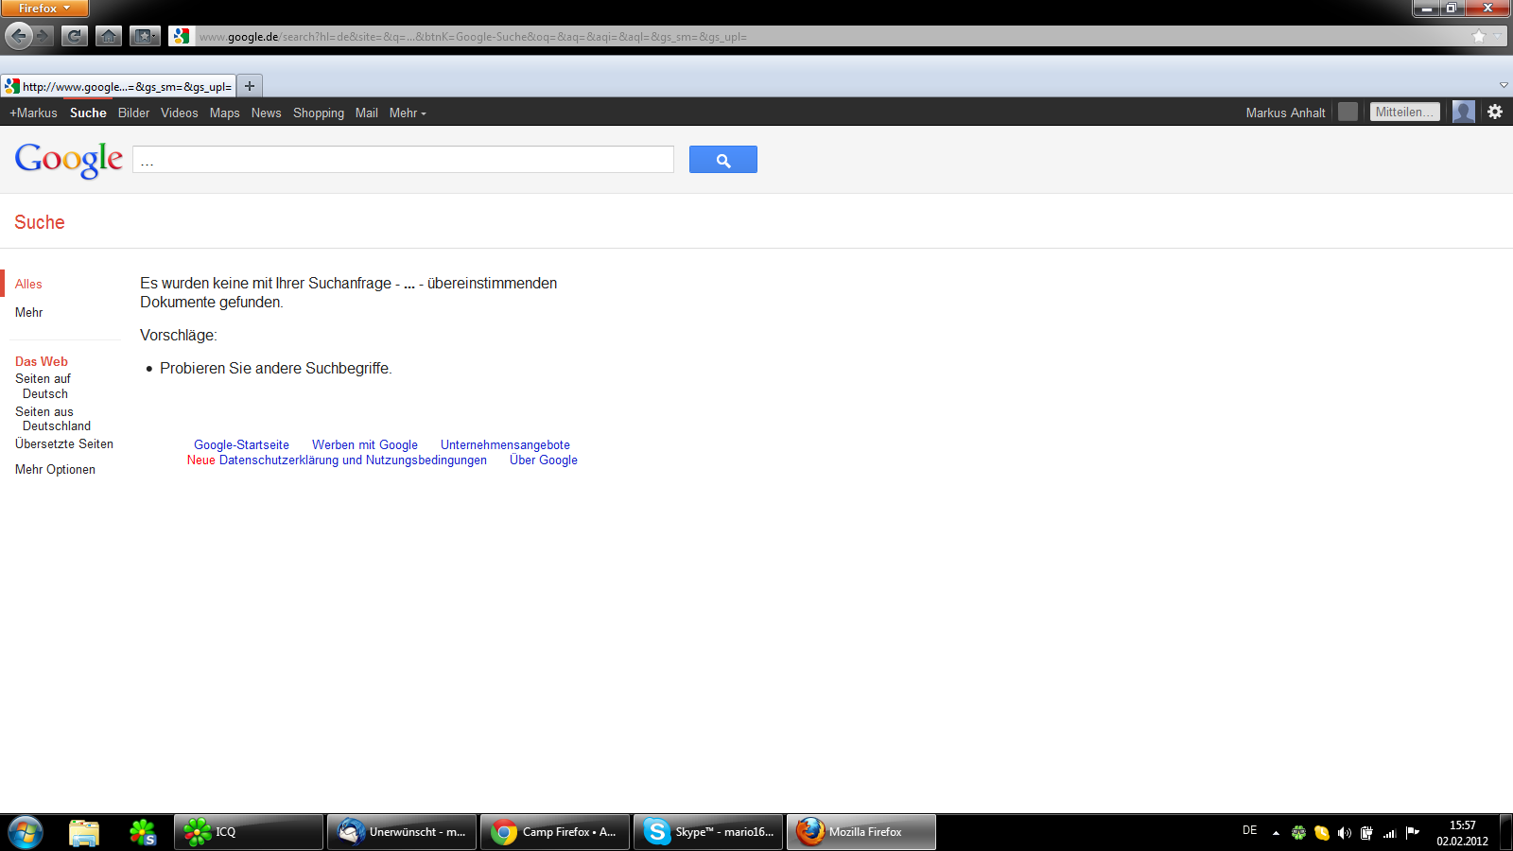Screen dimensions: 1513x851
Task: Open the power plug tray icon
Action: [1366, 833]
